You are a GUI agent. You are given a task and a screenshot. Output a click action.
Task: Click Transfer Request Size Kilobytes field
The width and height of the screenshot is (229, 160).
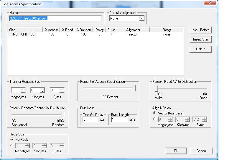point(35,90)
